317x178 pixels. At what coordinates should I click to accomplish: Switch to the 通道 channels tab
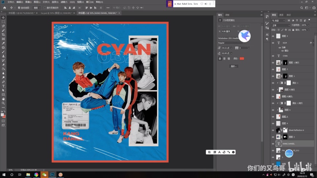(281, 15)
